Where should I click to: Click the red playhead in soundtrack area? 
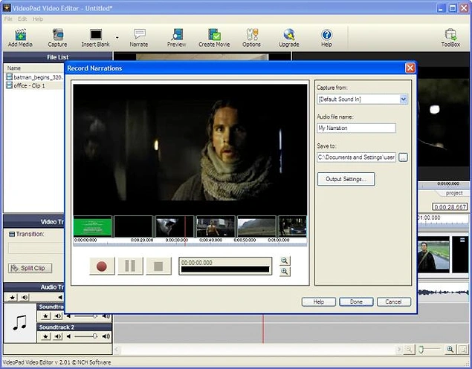263,329
